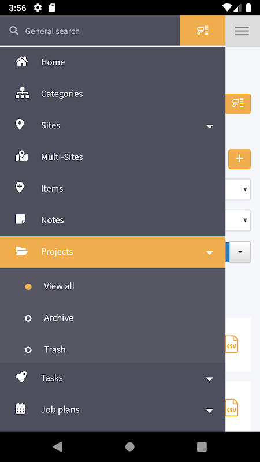
Task: Tap the Job plans calendar icon
Action: tap(20, 409)
